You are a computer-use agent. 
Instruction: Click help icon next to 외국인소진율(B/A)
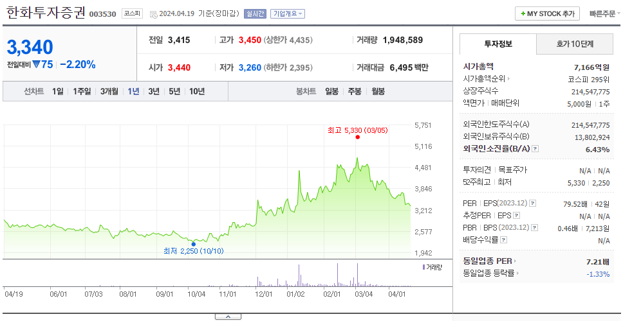coord(535,149)
